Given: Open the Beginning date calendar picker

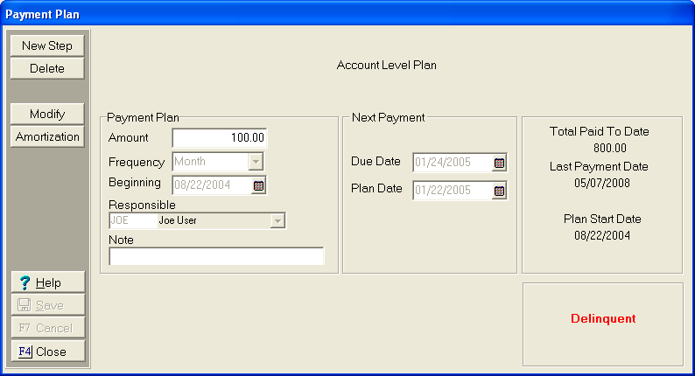Looking at the screenshot, I should [258, 185].
